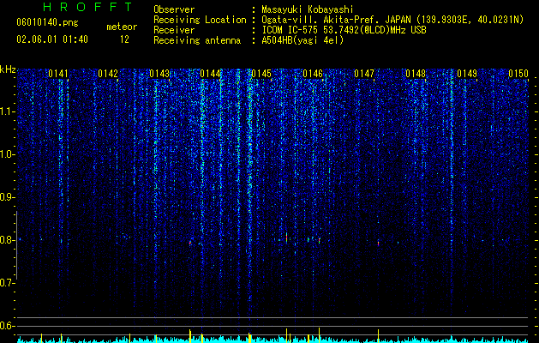Click the red meteor echo just past 0147
Screen dimensions: 539x343
[x=378, y=243]
